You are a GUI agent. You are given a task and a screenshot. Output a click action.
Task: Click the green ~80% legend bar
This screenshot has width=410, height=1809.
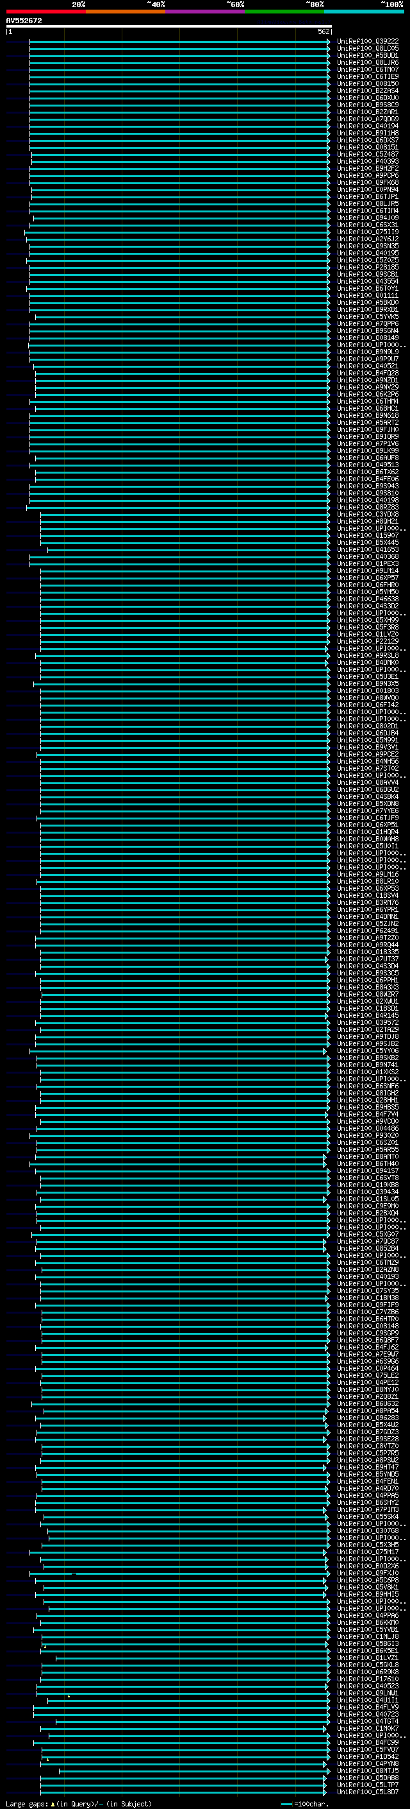tap(284, 12)
